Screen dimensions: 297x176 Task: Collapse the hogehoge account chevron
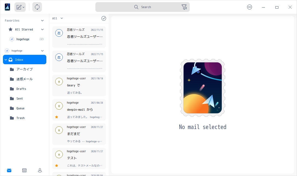click(x=42, y=51)
